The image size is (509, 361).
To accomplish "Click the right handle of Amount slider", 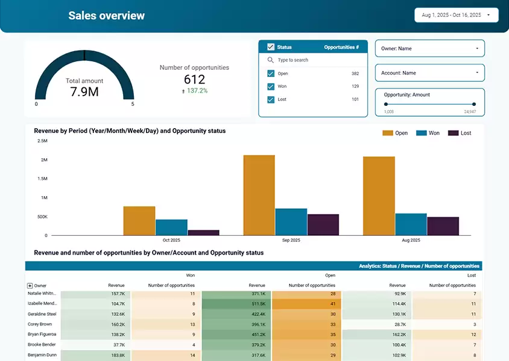I will [x=474, y=104].
